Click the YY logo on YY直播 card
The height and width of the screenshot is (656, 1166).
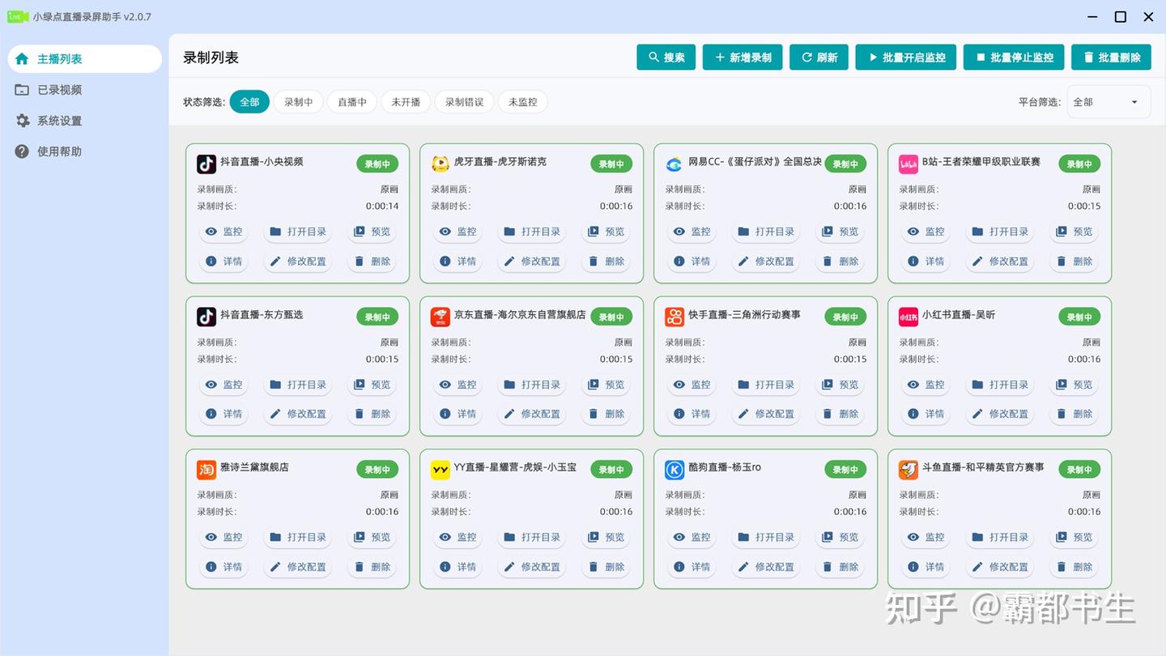coord(440,469)
